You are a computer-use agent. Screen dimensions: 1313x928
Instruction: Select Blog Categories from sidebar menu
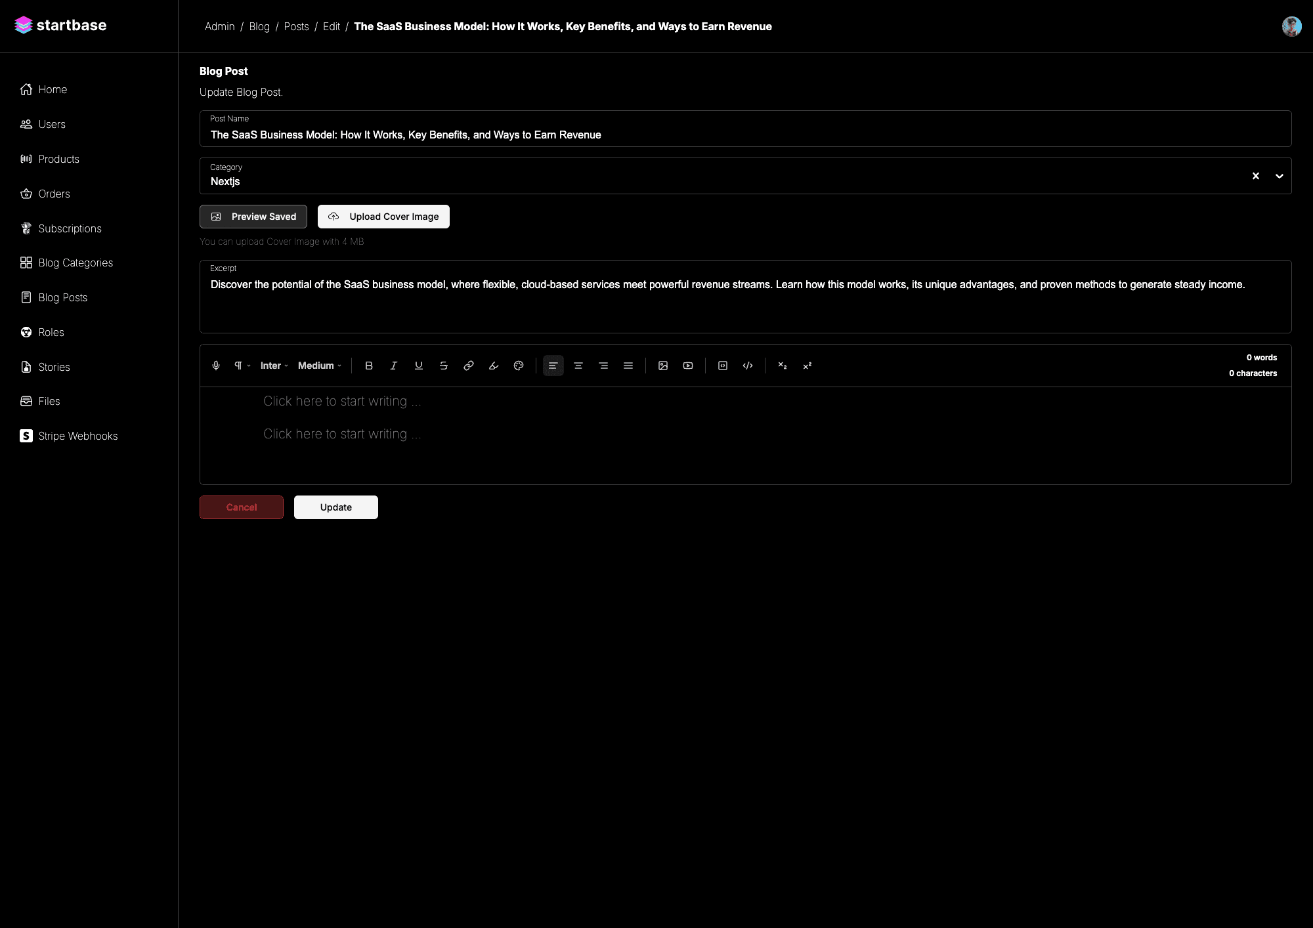(75, 262)
